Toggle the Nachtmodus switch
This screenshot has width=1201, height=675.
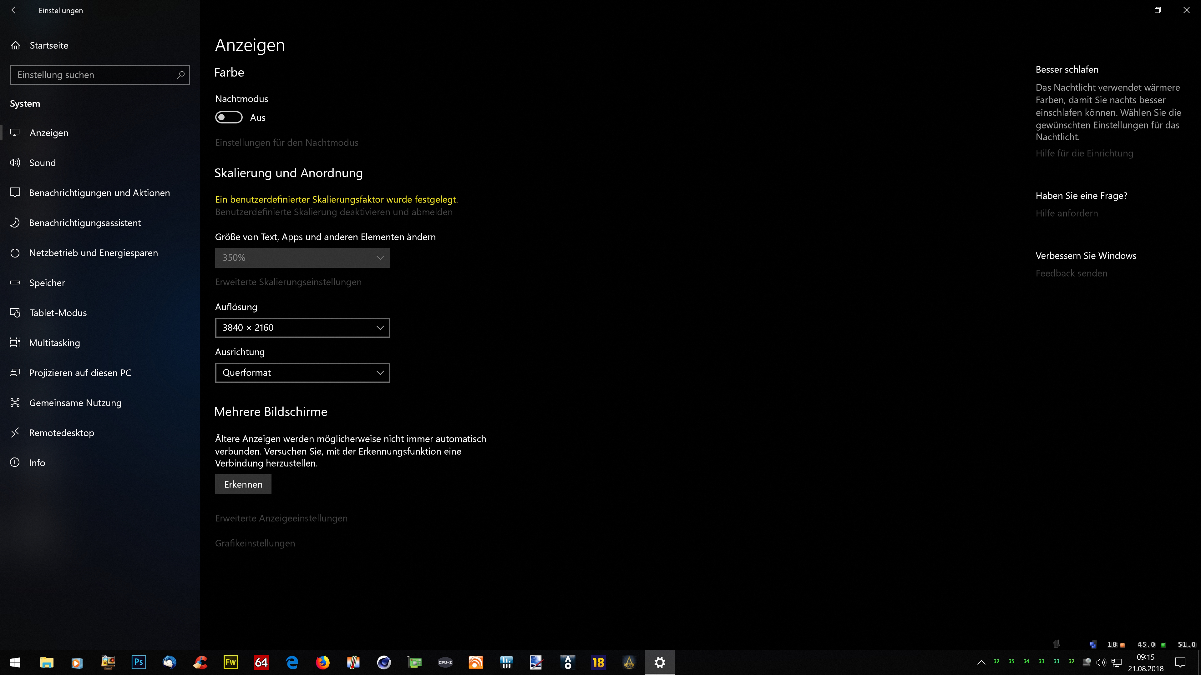coord(228,117)
